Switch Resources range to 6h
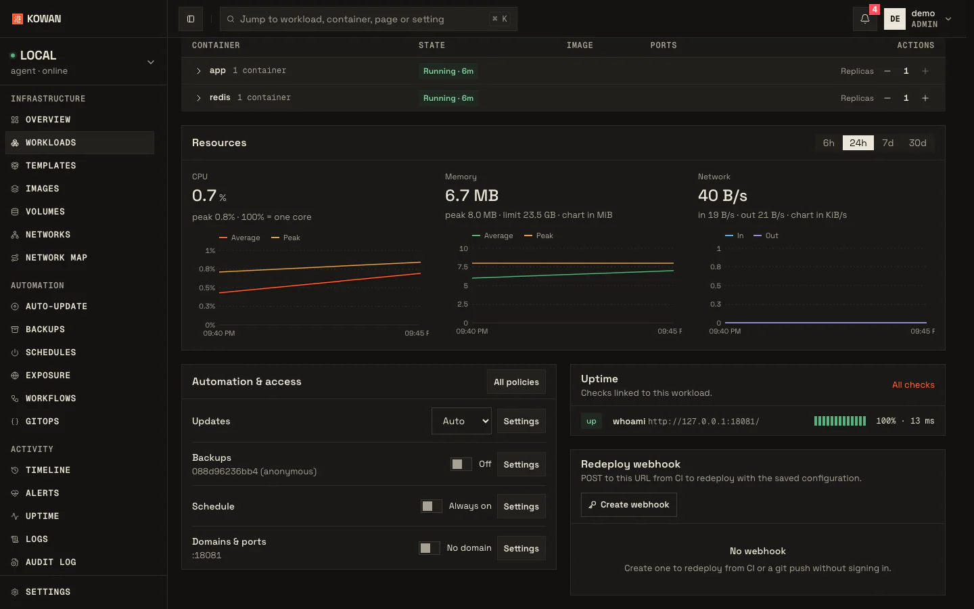Screen dimensions: 974x609 tap(829, 143)
